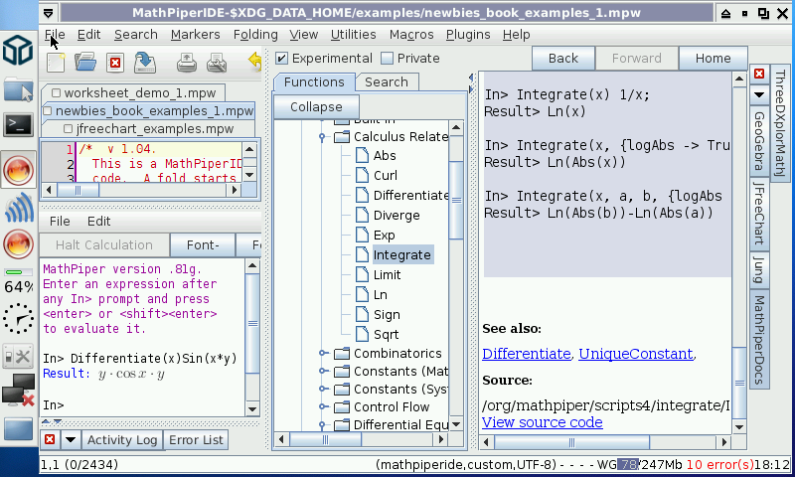Click the Font- button
This screenshot has height=477, width=795.
point(203,245)
